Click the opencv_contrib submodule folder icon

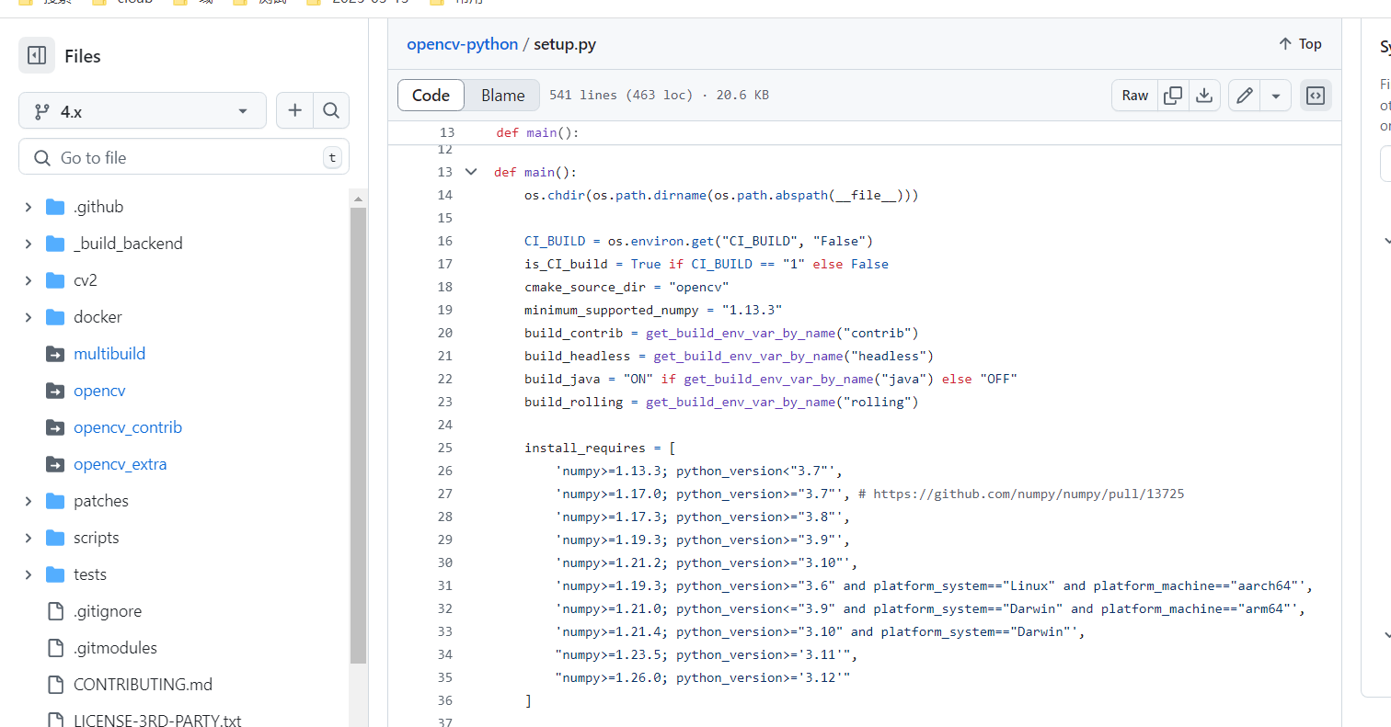tap(55, 427)
